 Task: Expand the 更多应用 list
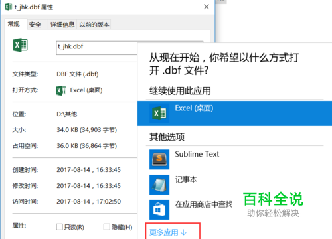pyautogui.click(x=168, y=232)
